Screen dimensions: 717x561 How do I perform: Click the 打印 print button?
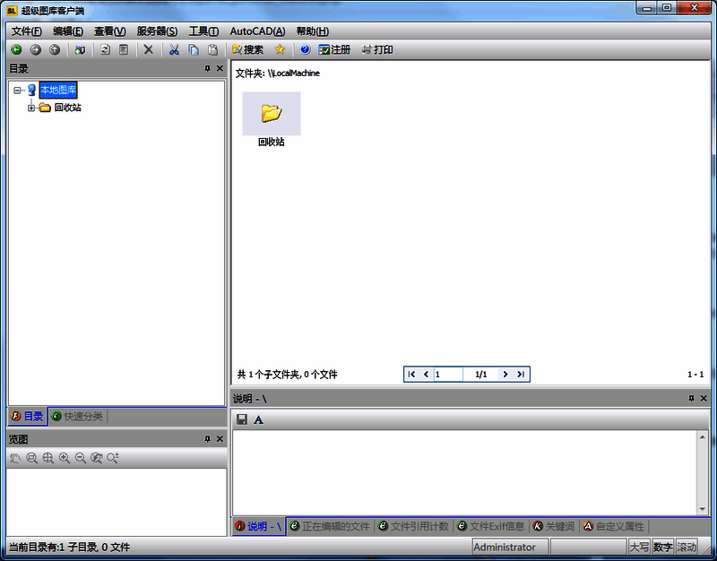tap(377, 50)
